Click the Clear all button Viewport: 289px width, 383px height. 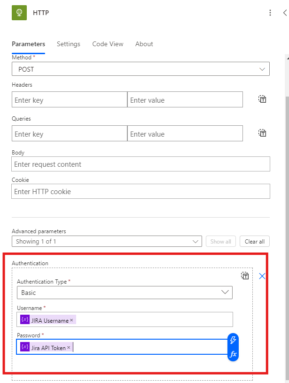pyautogui.click(x=254, y=241)
